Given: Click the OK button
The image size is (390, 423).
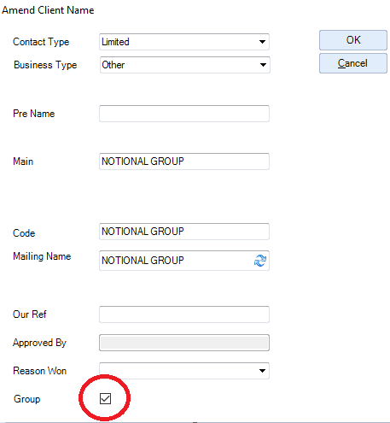Looking at the screenshot, I should click(x=353, y=40).
